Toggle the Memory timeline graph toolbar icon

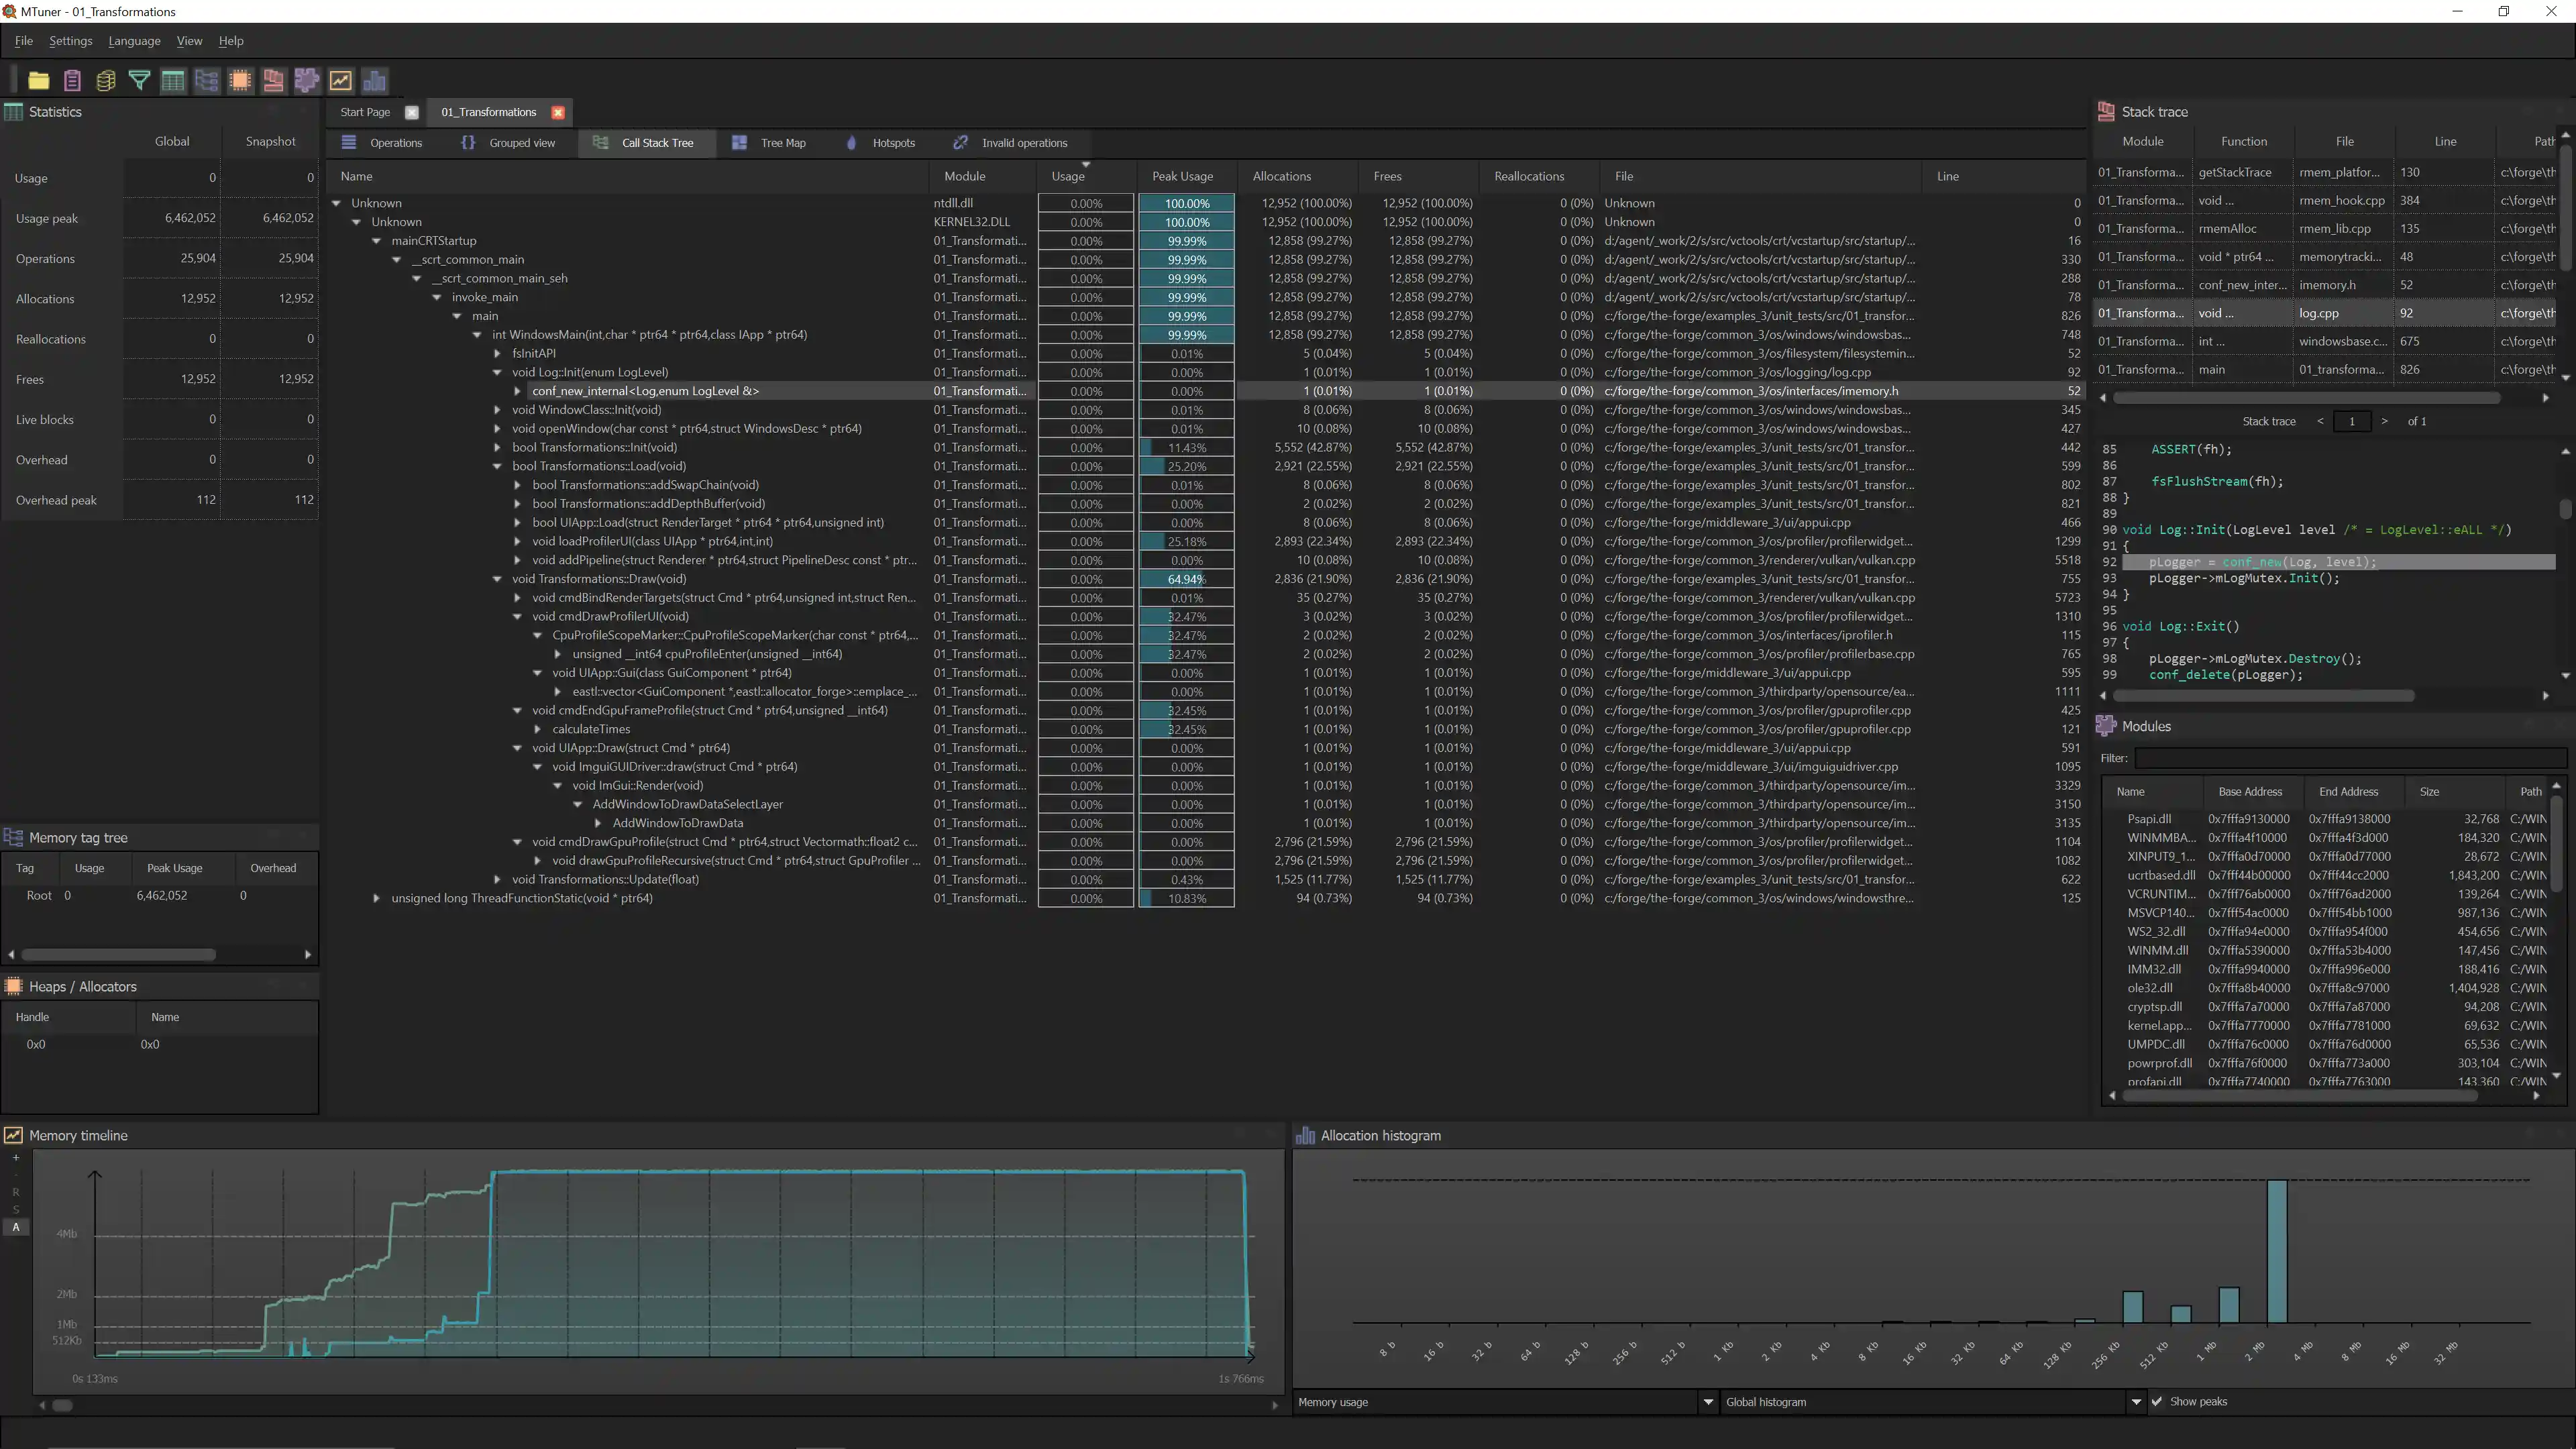340,81
